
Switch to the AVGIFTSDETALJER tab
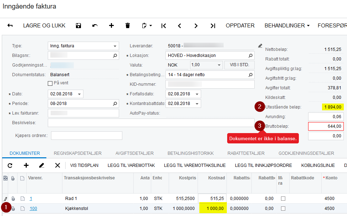pos(134,153)
